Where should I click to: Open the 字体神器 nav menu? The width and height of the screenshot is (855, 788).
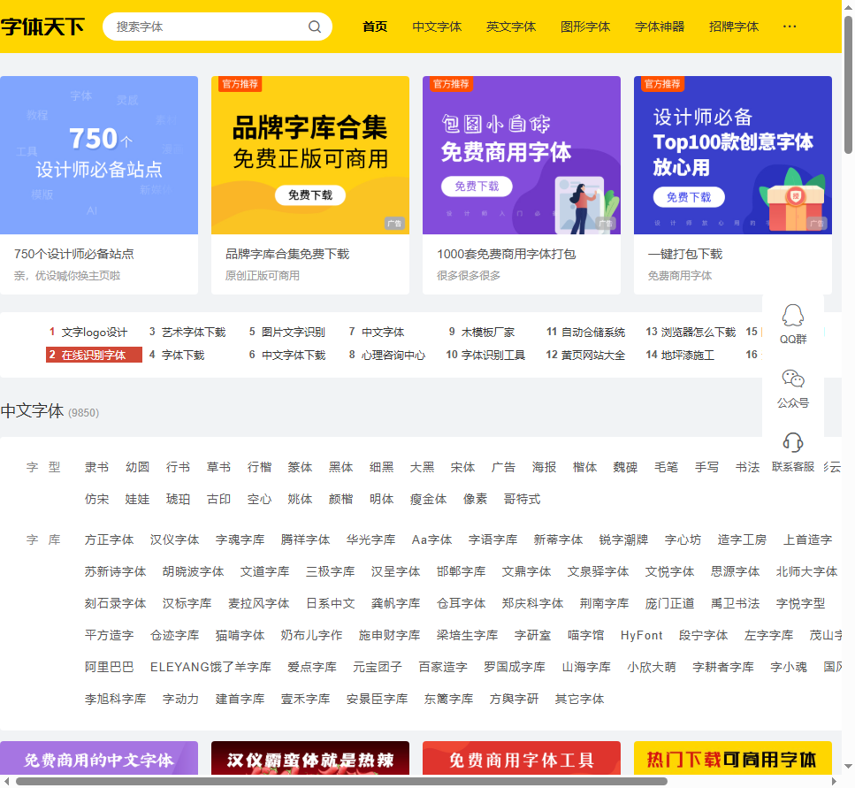pyautogui.click(x=660, y=27)
